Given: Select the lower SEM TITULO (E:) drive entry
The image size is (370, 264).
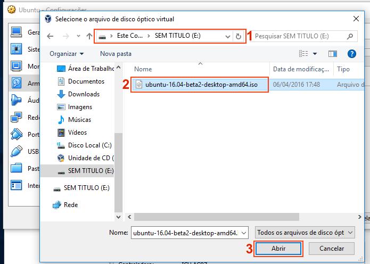Looking at the screenshot, I should [x=81, y=188].
